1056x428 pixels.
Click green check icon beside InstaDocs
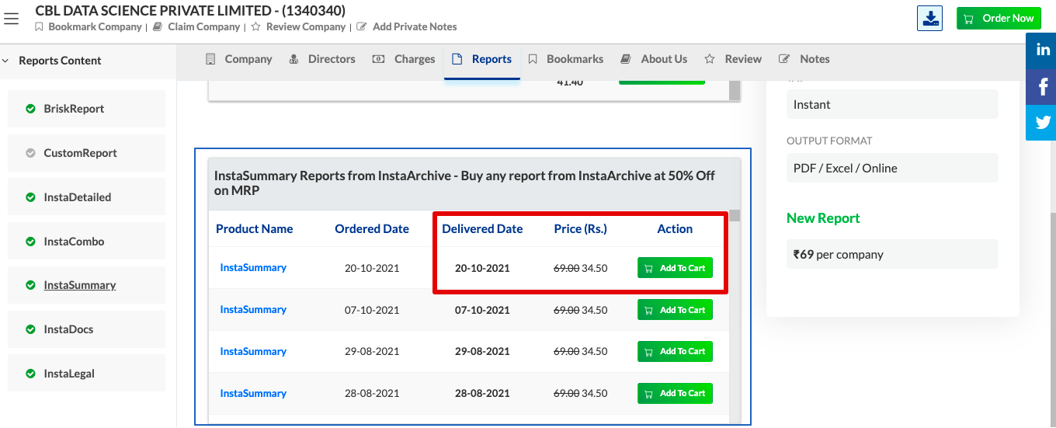[x=30, y=329]
